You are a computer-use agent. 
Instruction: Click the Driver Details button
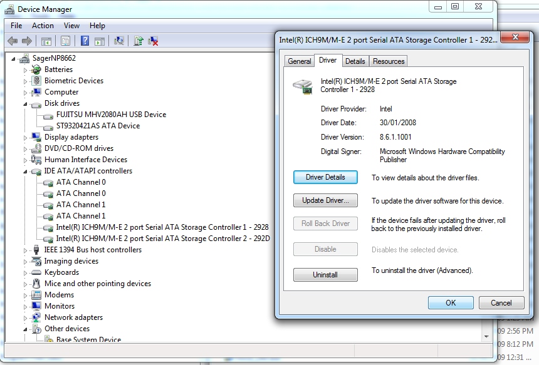[x=325, y=177]
